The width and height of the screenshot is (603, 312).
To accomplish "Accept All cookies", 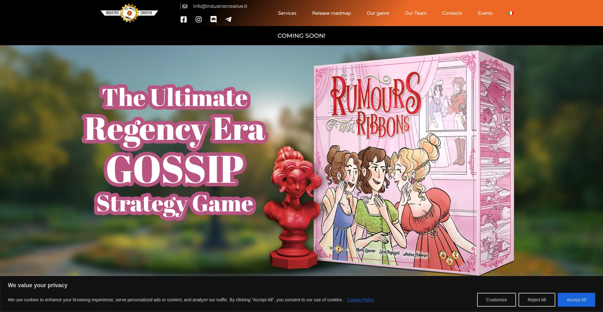I will point(576,300).
